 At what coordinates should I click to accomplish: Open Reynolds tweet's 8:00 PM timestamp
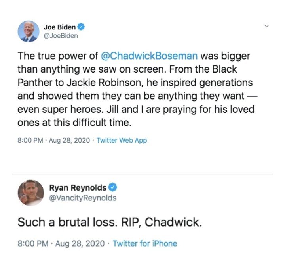(33, 243)
